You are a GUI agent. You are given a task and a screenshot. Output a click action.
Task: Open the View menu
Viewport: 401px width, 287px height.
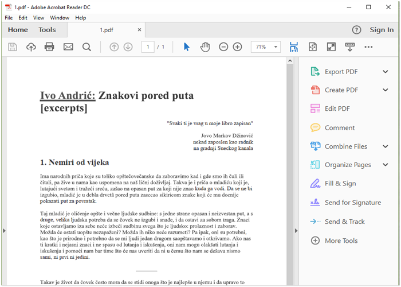point(38,18)
